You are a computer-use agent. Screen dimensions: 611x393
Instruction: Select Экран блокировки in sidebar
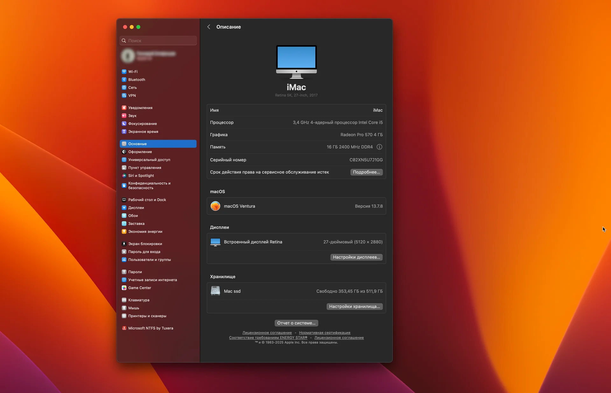[158, 244]
